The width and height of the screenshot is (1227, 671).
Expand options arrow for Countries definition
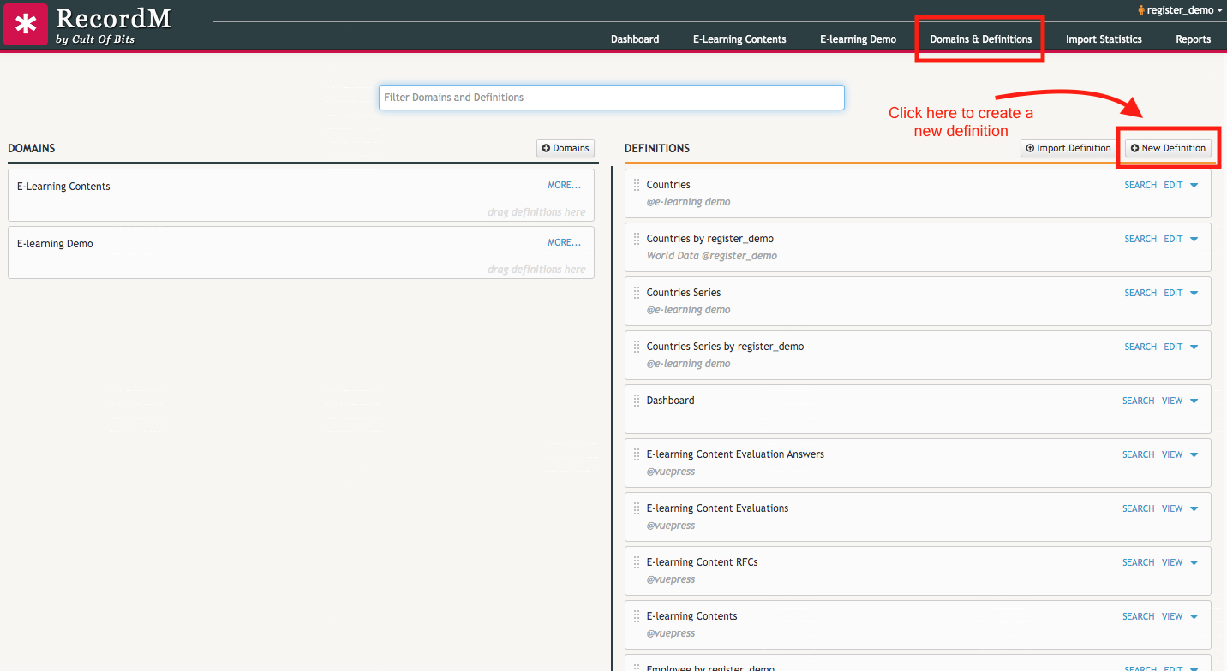click(x=1194, y=186)
